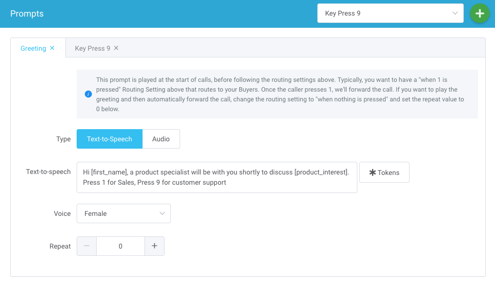Click the Repeat number field
The width and height of the screenshot is (495, 289).
point(121,246)
